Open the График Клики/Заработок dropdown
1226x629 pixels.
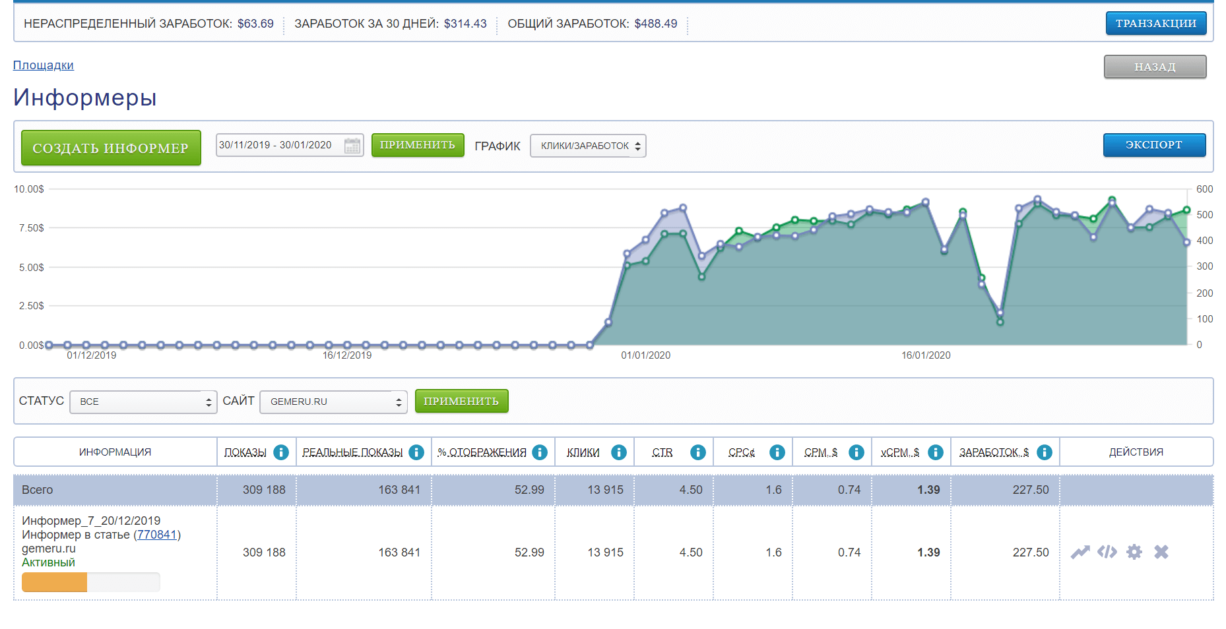pos(587,146)
